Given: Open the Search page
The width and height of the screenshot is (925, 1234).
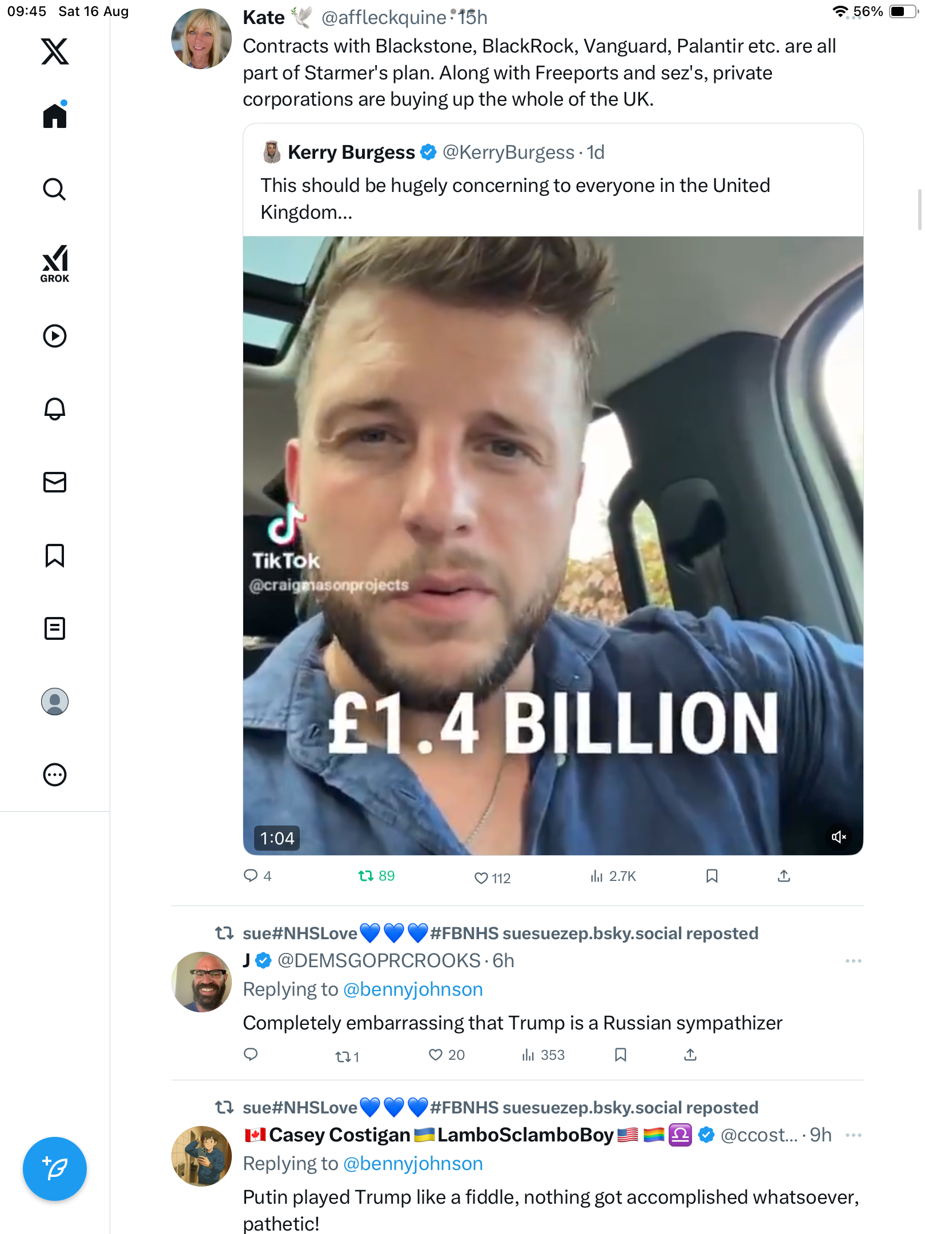Looking at the screenshot, I should pyautogui.click(x=55, y=189).
